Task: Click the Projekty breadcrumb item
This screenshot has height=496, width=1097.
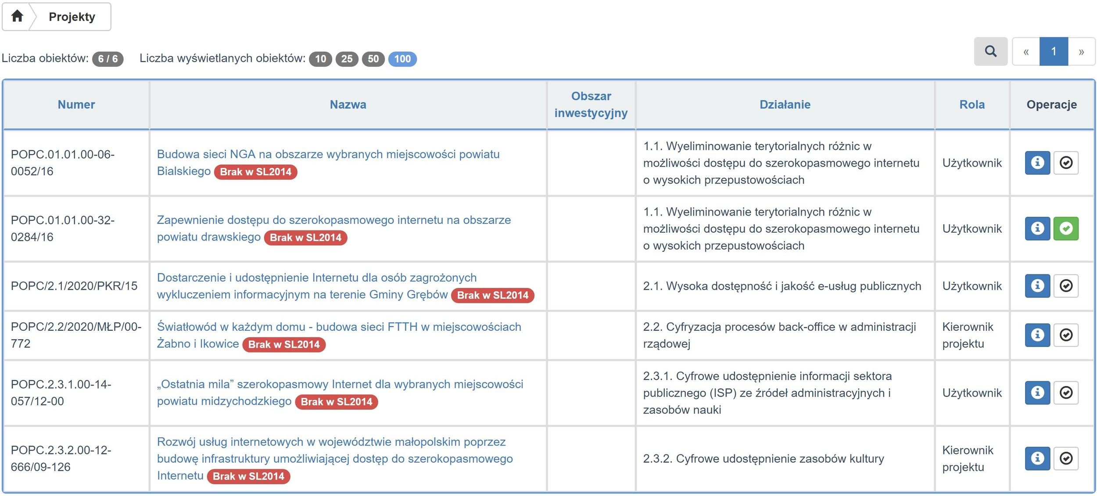Action: pyautogui.click(x=72, y=17)
